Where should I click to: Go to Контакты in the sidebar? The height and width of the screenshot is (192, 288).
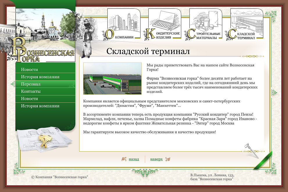click(31, 91)
